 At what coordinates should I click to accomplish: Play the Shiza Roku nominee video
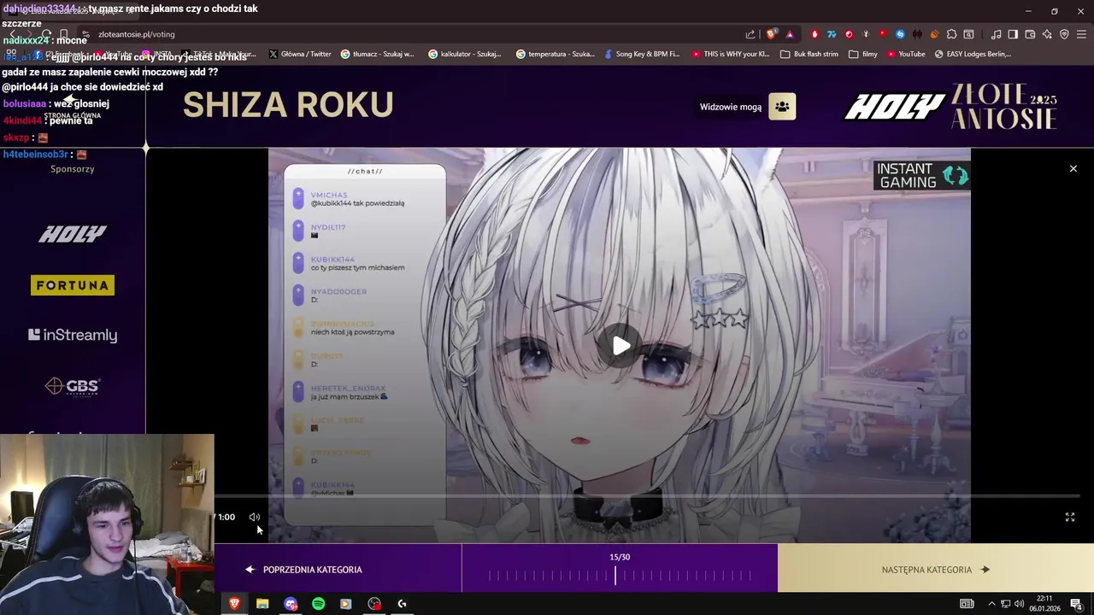coord(621,346)
